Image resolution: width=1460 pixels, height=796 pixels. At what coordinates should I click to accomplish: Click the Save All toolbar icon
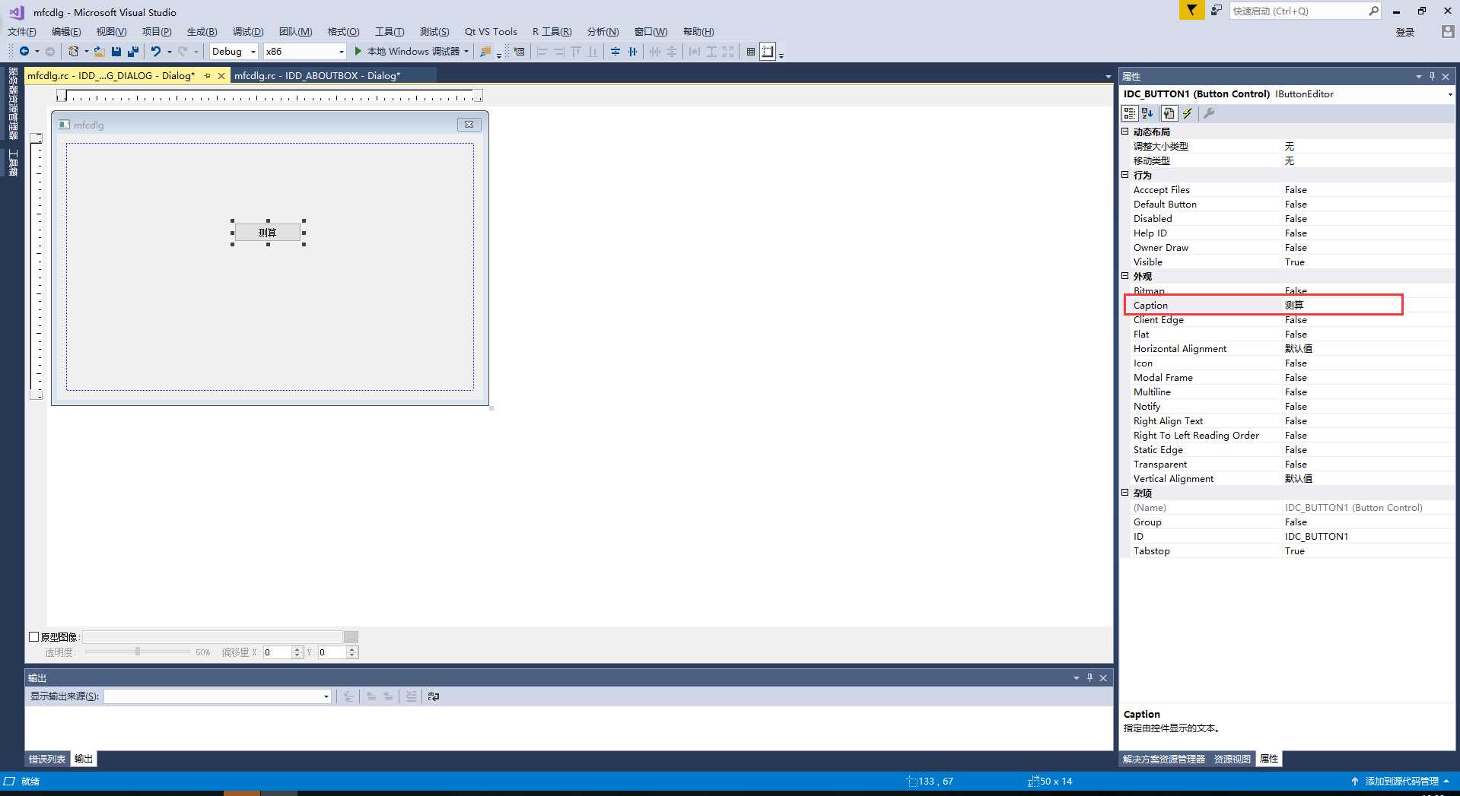(133, 51)
